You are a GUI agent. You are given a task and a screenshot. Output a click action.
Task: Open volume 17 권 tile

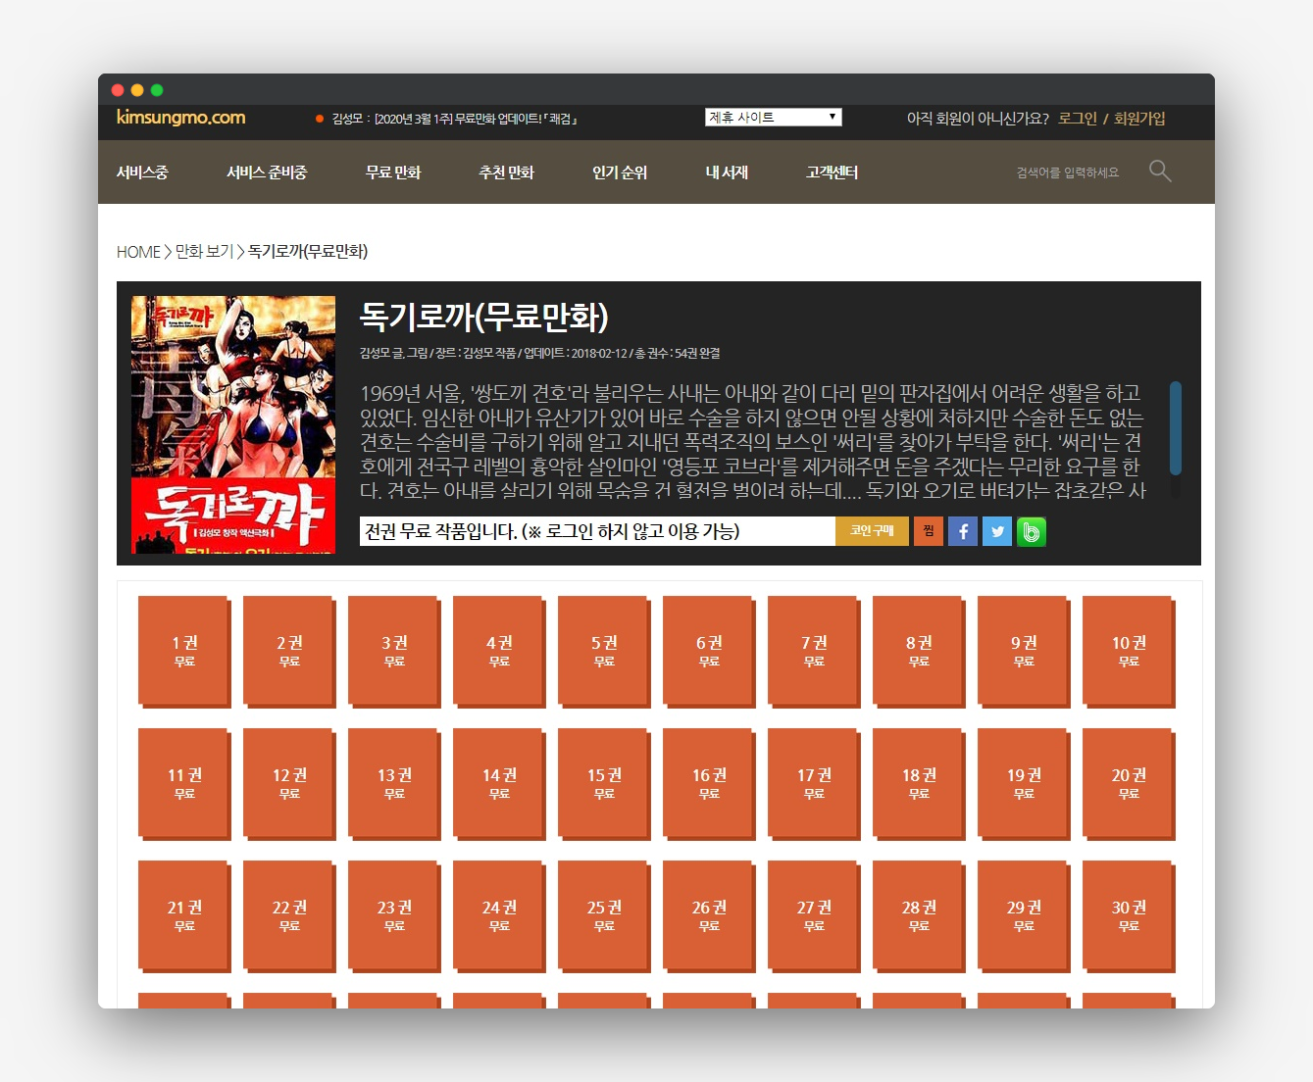point(814,783)
